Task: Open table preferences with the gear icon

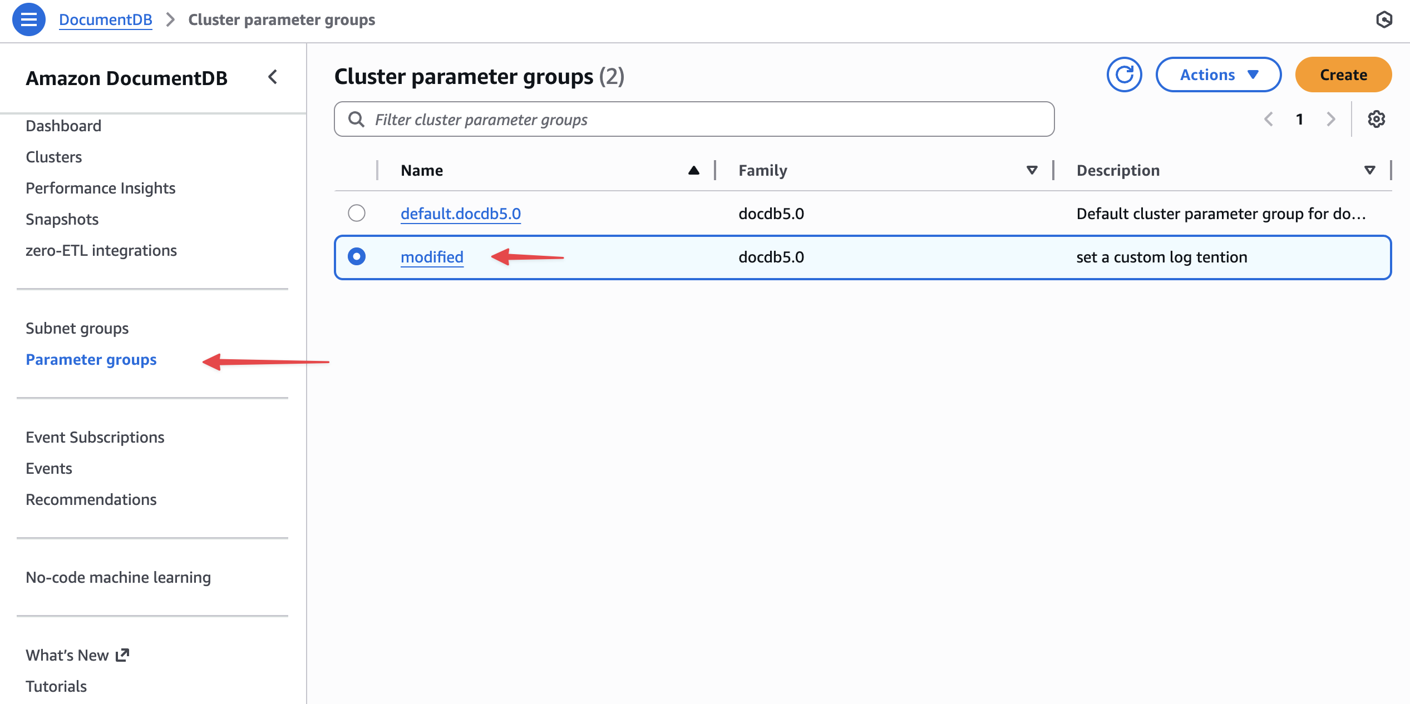Action: tap(1377, 118)
